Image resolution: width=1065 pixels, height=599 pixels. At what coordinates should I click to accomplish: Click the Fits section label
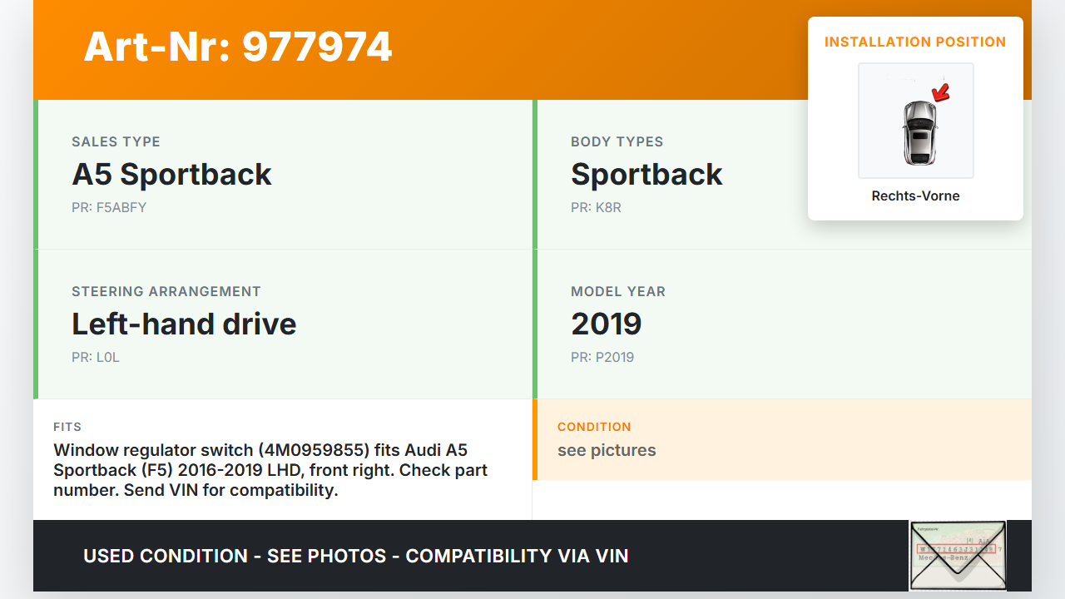67,427
